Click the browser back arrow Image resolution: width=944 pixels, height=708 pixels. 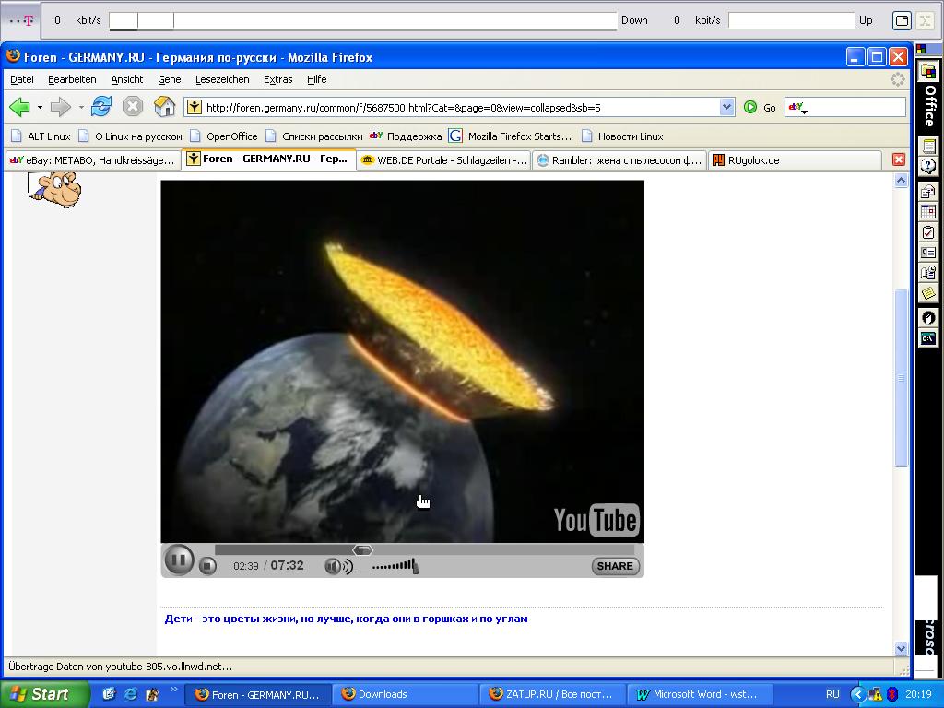coord(18,107)
